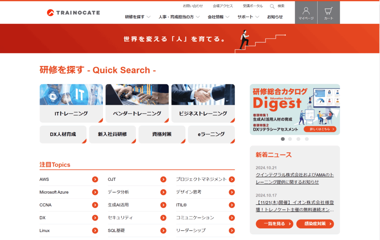The height and width of the screenshot is (240, 380).
Task: Click the arrow icon beside ITIL®
Action: click(x=231, y=205)
